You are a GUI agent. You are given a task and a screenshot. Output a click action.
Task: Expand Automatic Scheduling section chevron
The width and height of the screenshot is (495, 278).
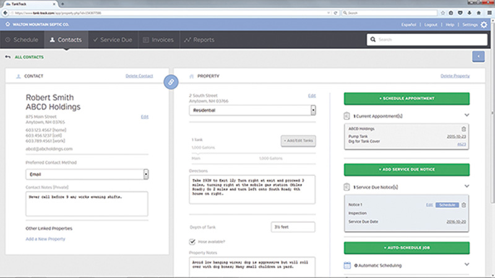coord(467,264)
